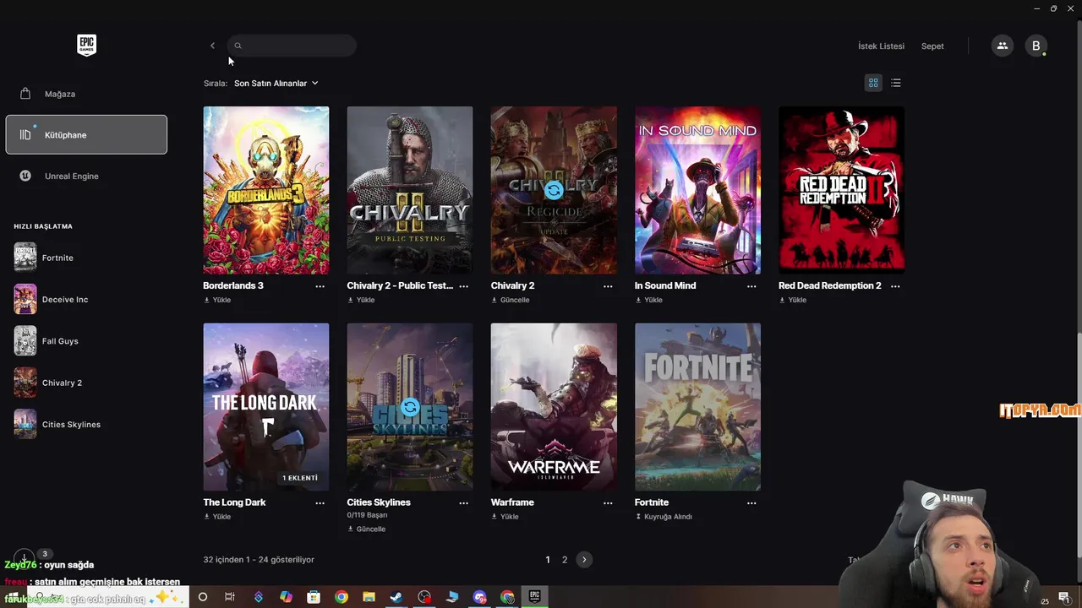Open options for Cities Skylines

[463, 503]
